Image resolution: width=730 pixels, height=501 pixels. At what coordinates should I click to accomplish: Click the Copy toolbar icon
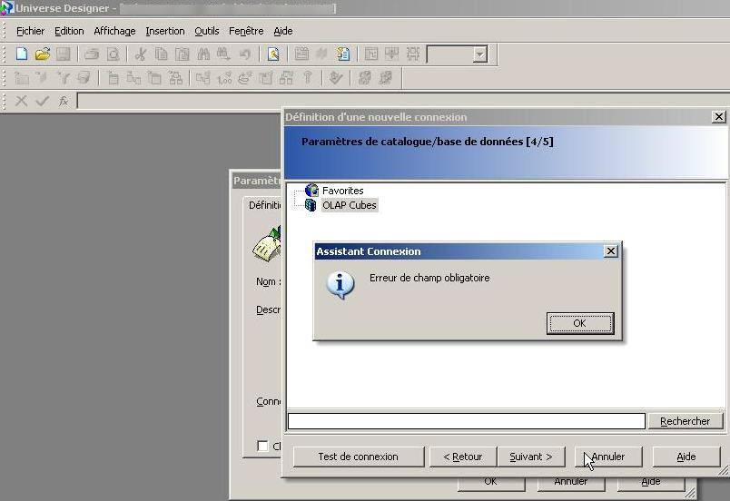[x=161, y=54]
